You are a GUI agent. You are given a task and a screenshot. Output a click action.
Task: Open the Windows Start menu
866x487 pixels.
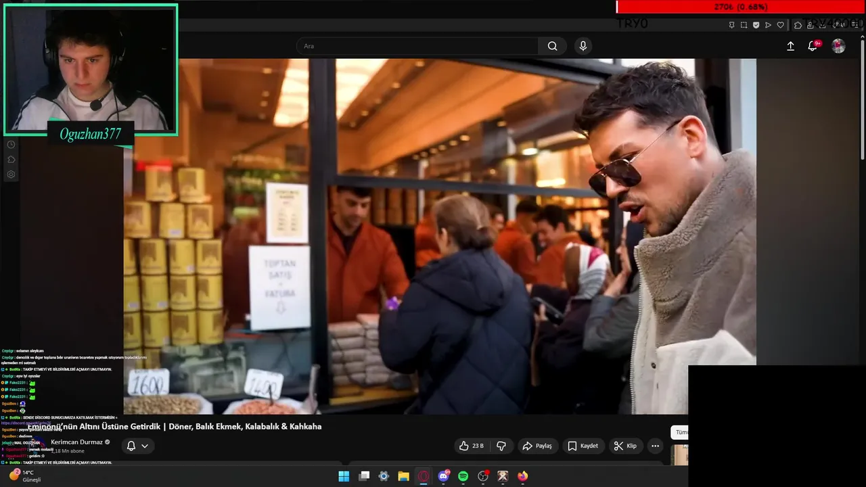(x=344, y=476)
